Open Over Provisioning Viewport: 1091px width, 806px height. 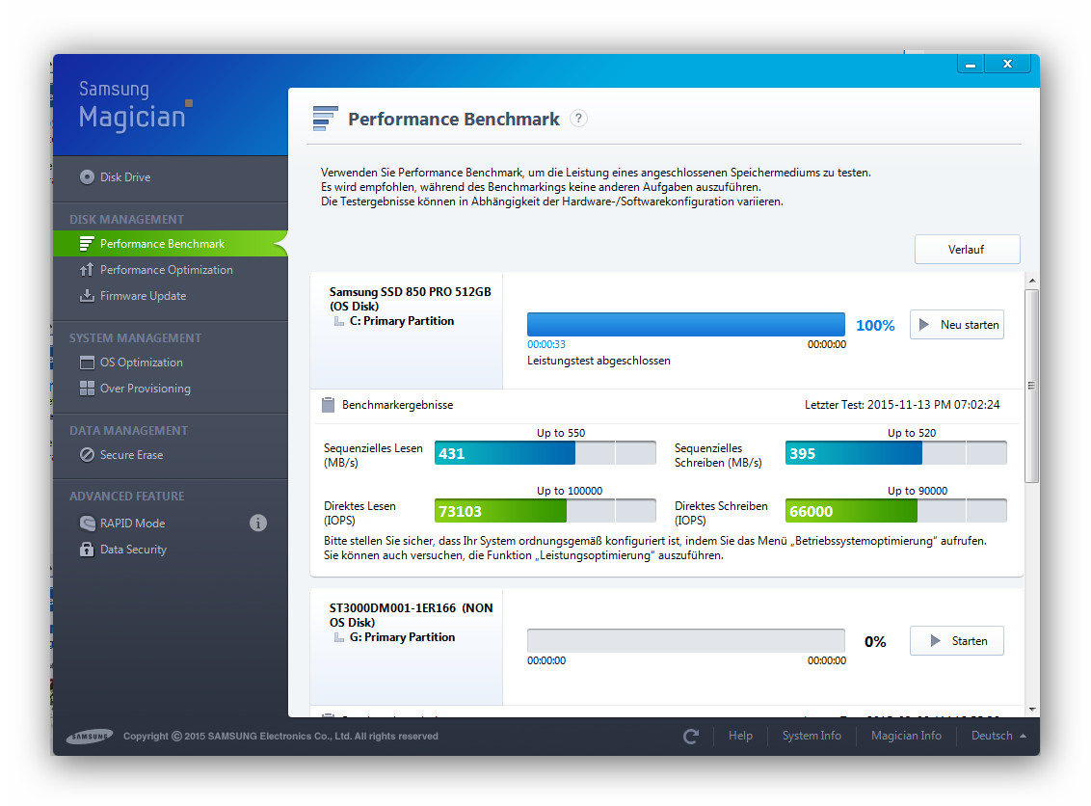tap(145, 389)
